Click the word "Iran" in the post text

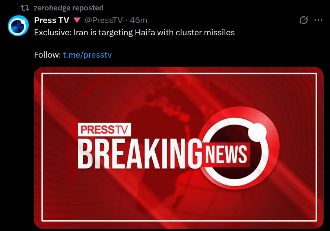81,32
